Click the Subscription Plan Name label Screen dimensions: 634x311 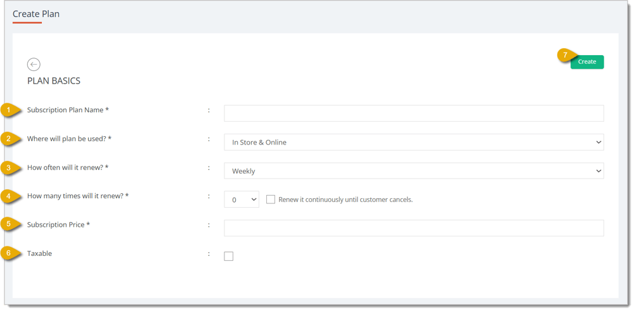tap(68, 110)
